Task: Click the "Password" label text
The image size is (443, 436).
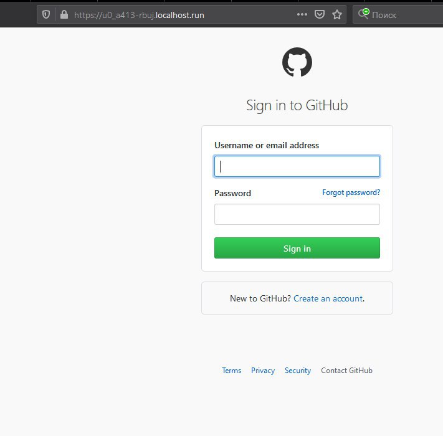Action: click(232, 194)
